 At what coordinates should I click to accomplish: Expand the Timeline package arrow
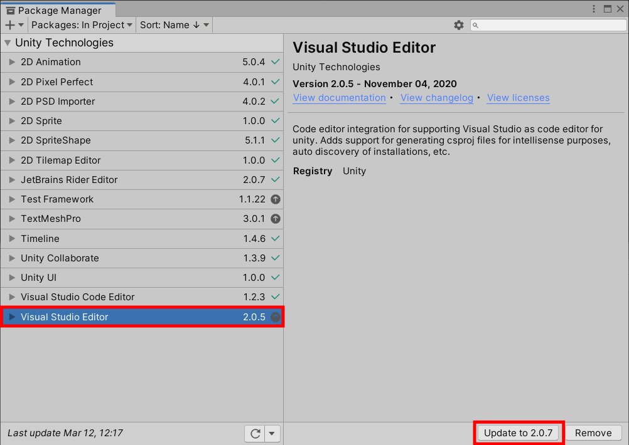coord(12,238)
